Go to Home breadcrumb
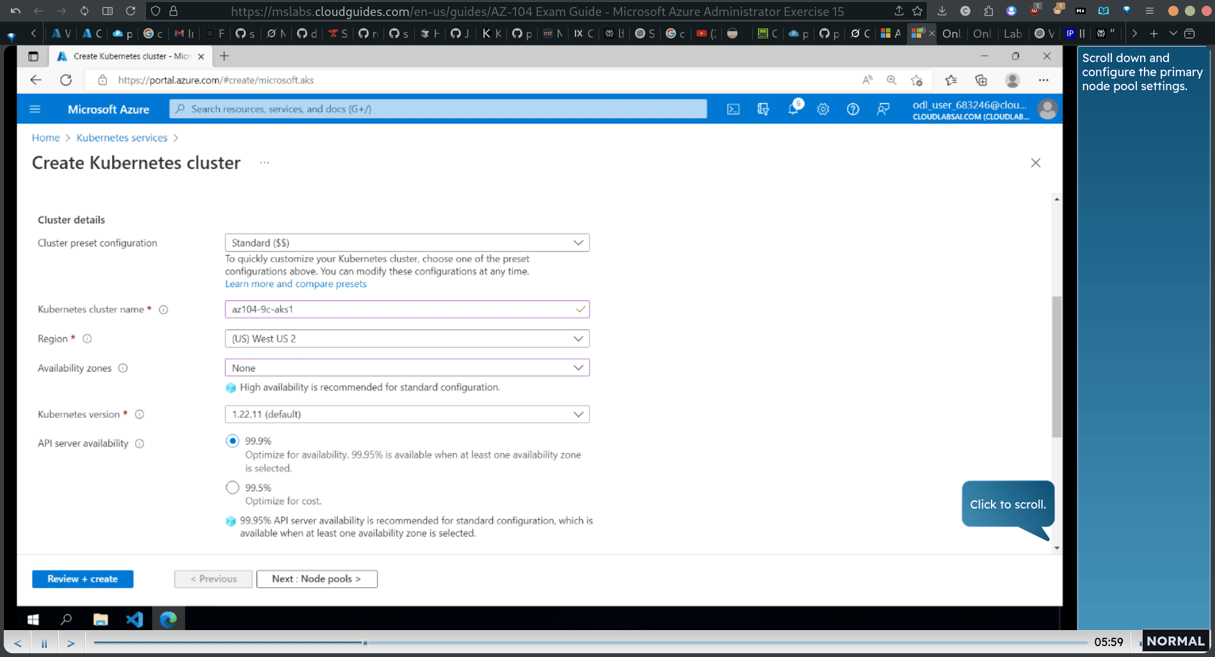This screenshot has height=657, width=1215. point(45,138)
